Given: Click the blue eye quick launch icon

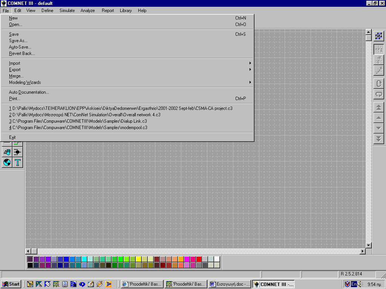Looking at the screenshot, I should point(82,284).
